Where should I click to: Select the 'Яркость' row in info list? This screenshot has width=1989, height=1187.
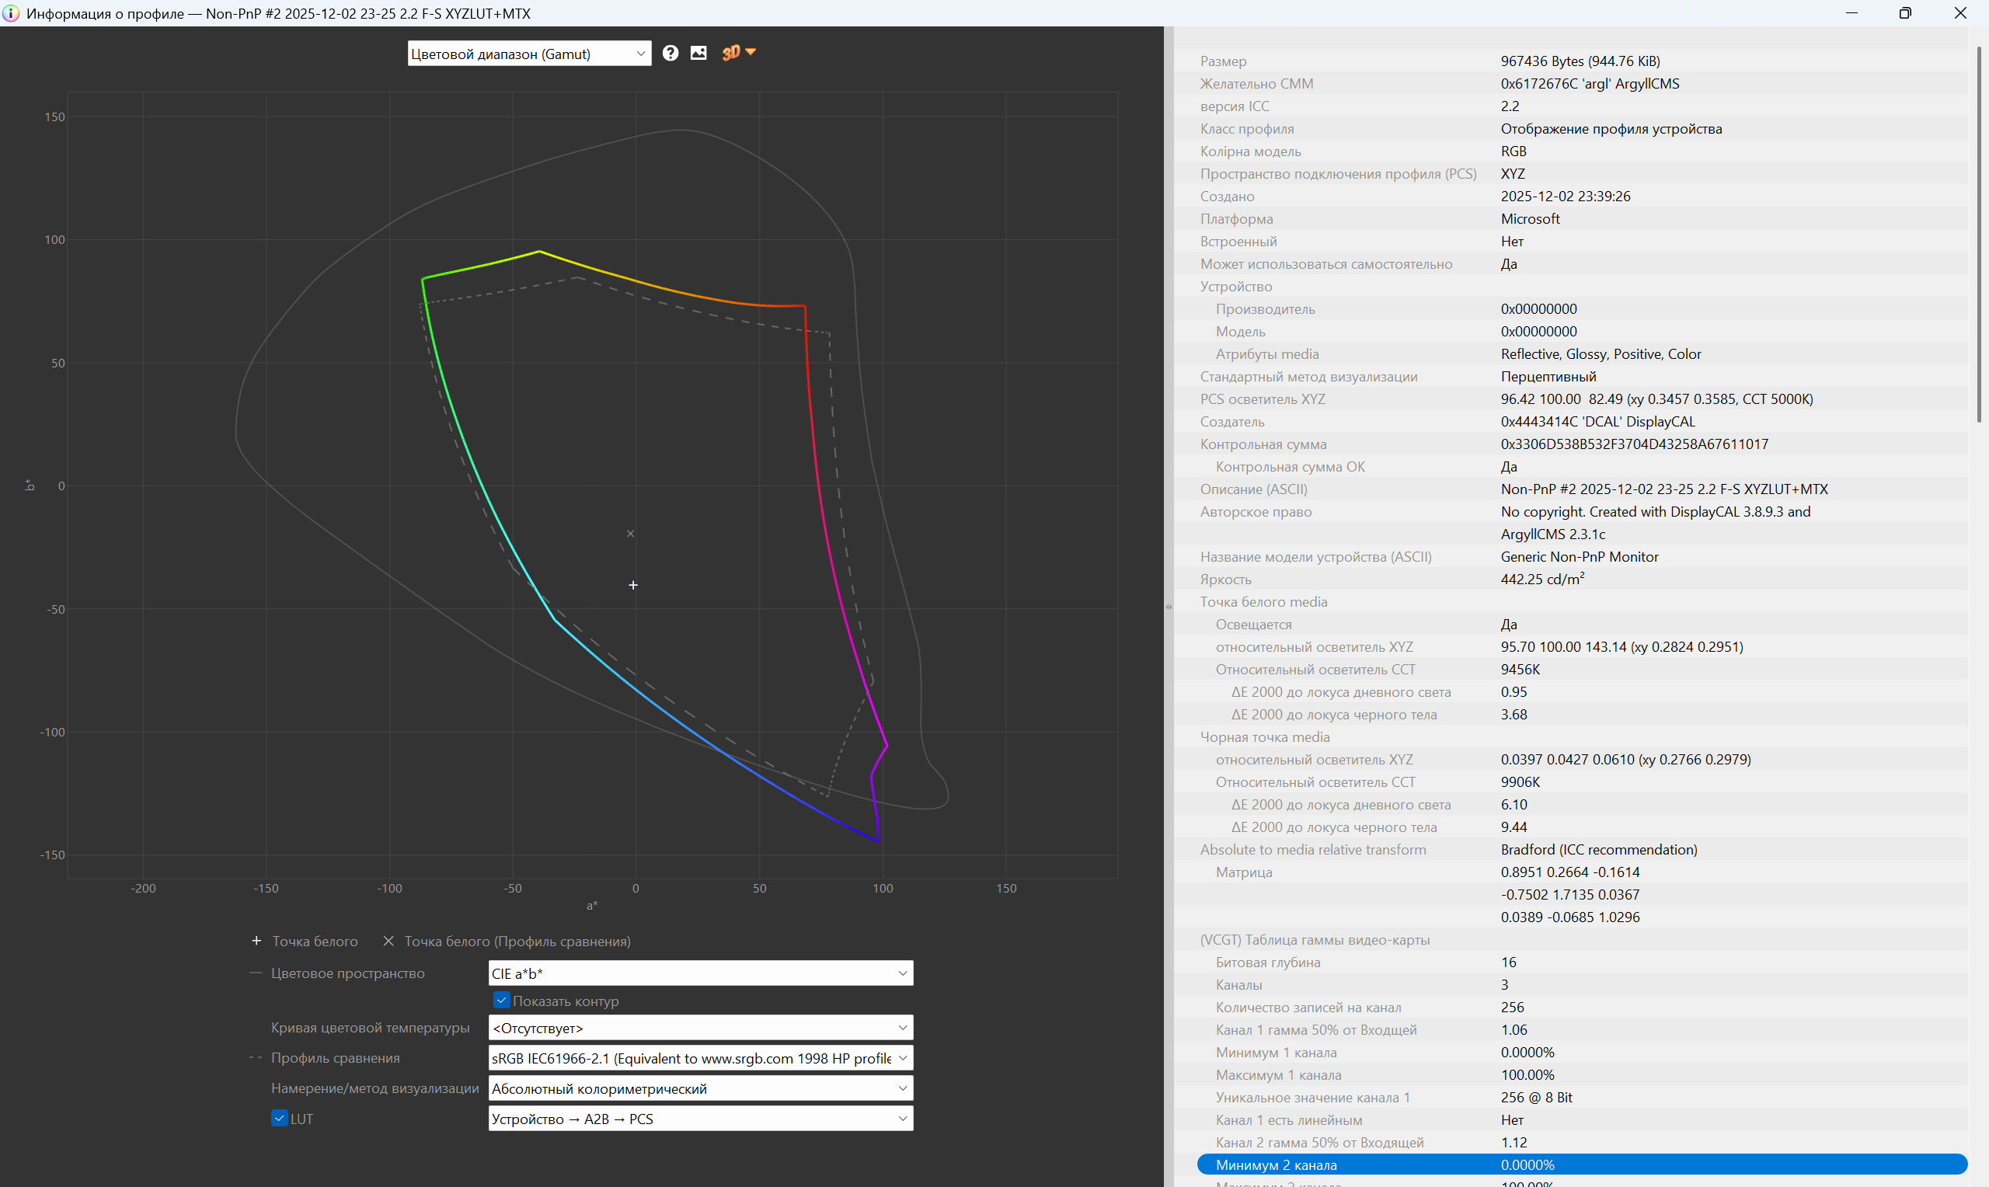point(1580,579)
